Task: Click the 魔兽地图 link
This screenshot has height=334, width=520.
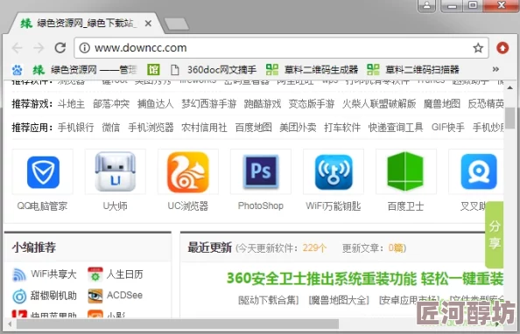Action: click(442, 104)
